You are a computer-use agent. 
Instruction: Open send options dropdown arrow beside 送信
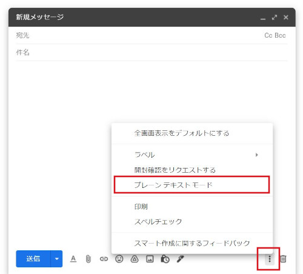pos(56,259)
